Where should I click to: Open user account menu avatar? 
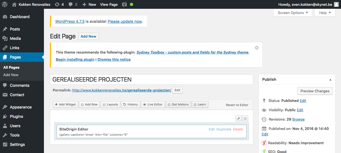click(336, 4)
